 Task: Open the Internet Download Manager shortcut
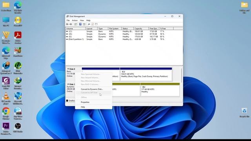18,83
